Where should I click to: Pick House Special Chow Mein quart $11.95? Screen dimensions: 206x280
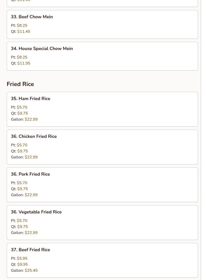(x=24, y=63)
